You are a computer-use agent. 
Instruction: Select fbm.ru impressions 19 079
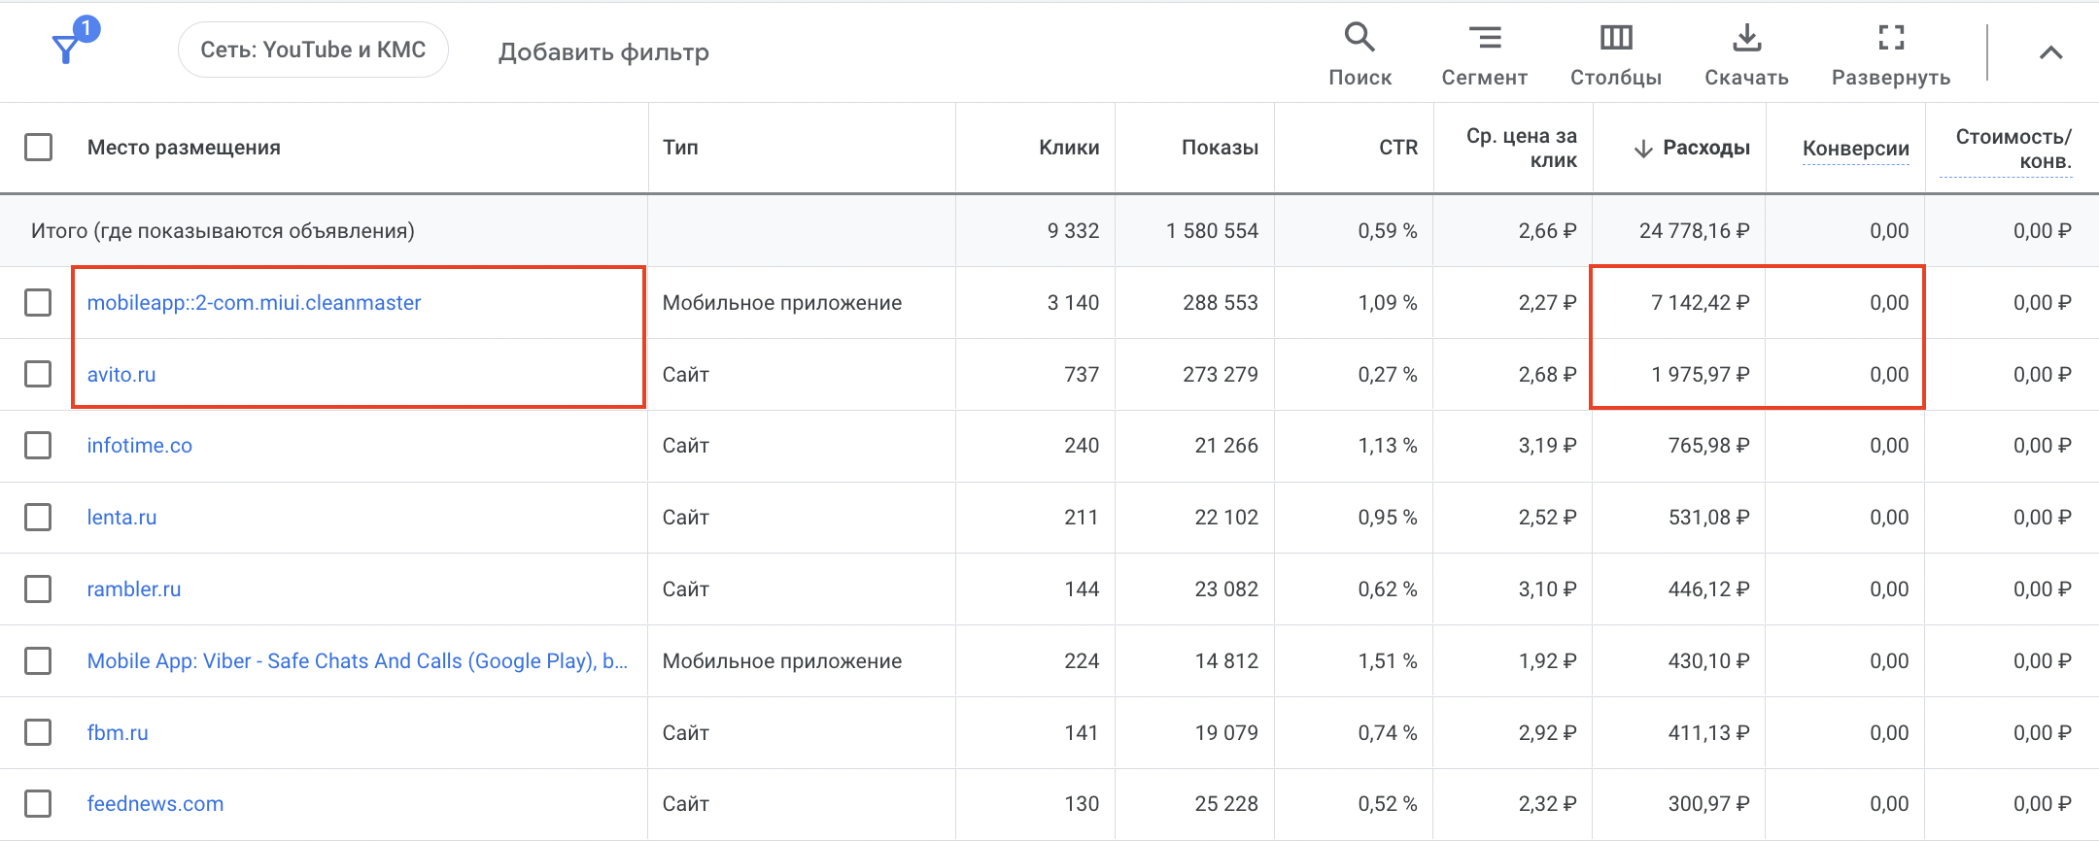tap(1226, 733)
